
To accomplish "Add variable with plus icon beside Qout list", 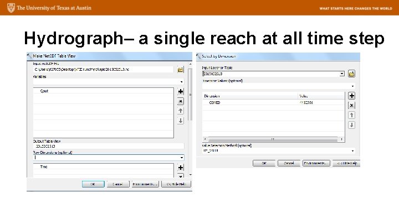I will (x=181, y=91).
